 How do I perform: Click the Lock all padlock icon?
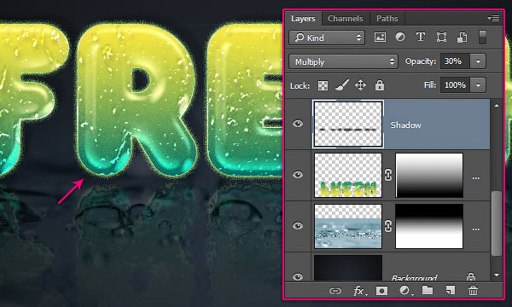(380, 85)
